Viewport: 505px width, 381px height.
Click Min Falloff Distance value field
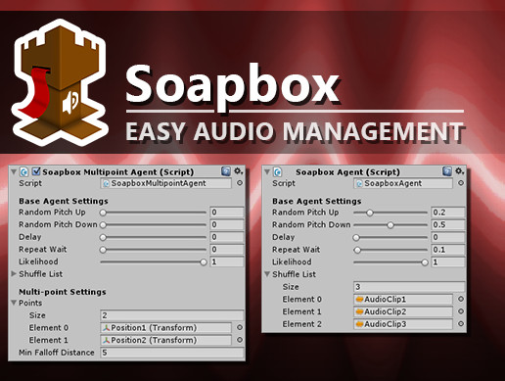(x=172, y=353)
